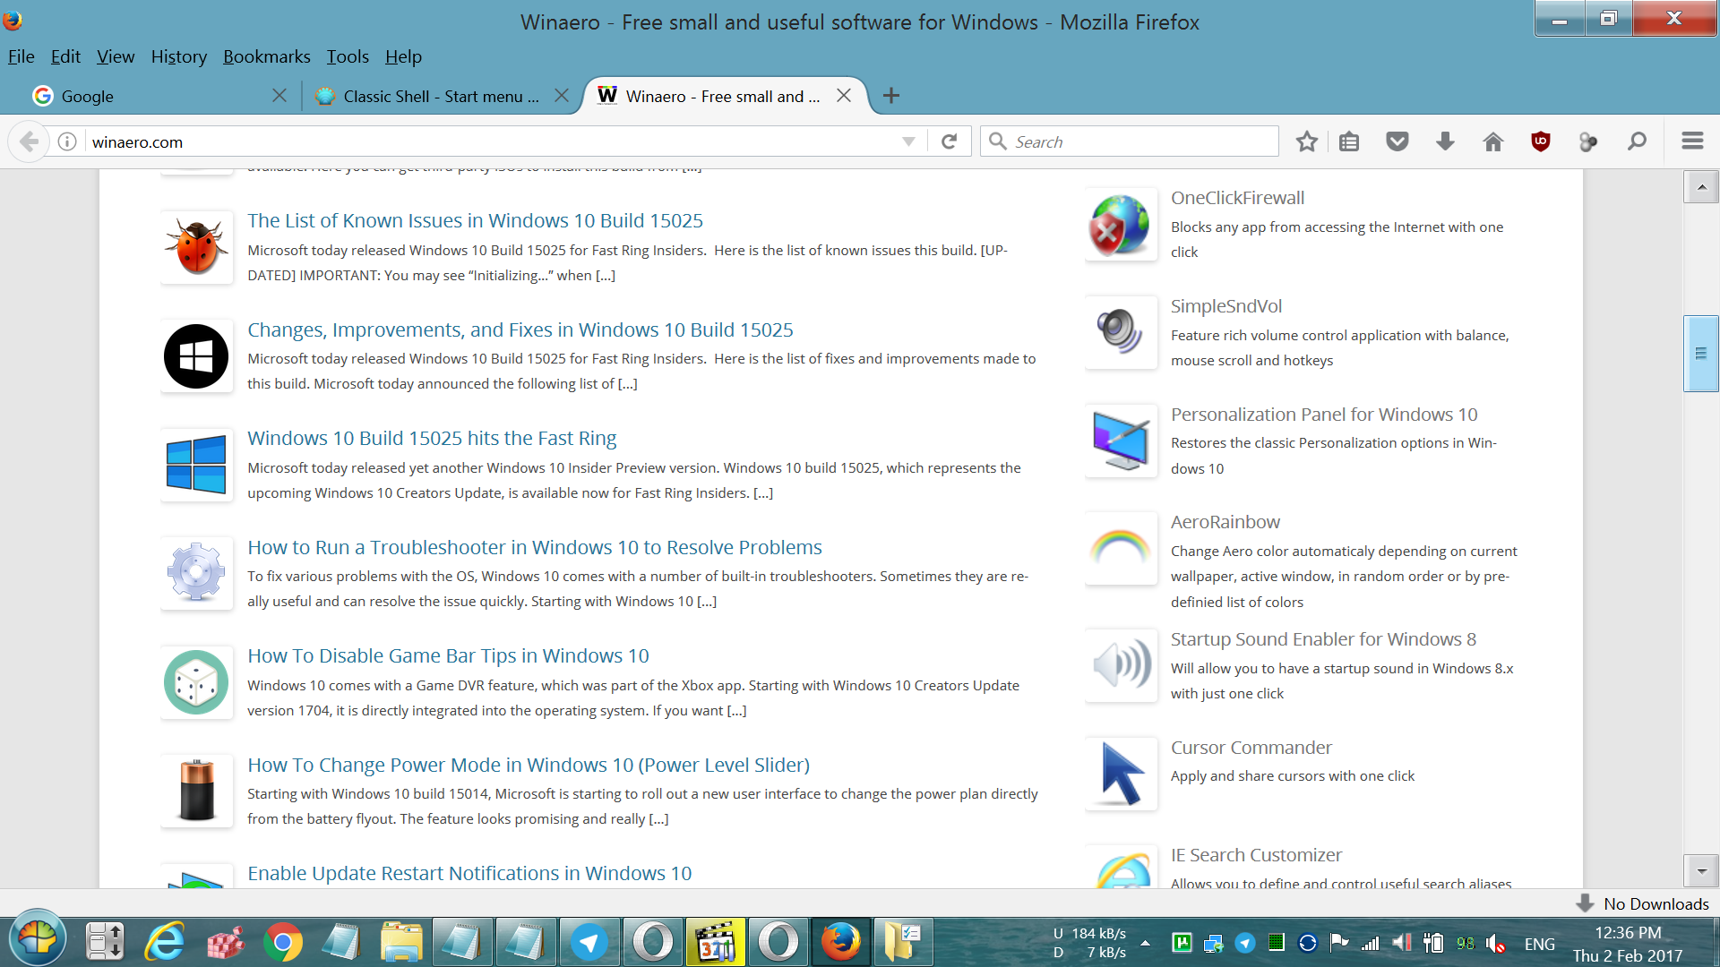Open Google Chrome from the taskbar
1720x967 pixels.
[x=283, y=942]
